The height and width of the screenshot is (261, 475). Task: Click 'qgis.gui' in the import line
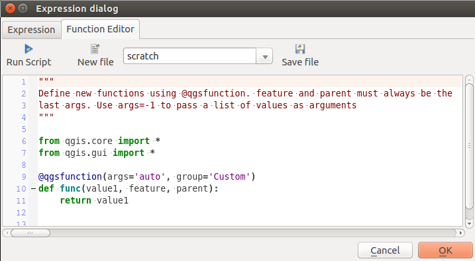[x=86, y=153]
